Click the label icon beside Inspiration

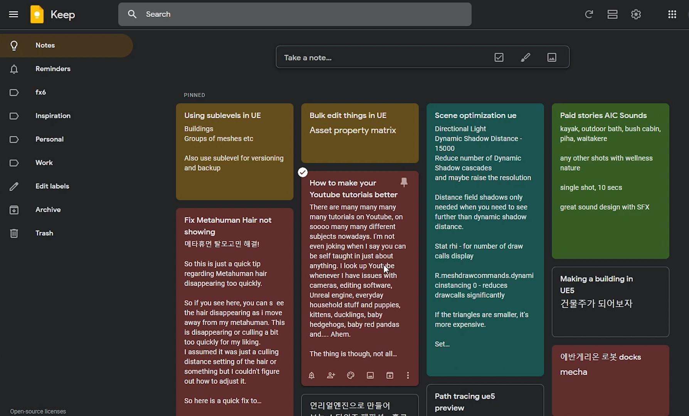click(x=14, y=116)
